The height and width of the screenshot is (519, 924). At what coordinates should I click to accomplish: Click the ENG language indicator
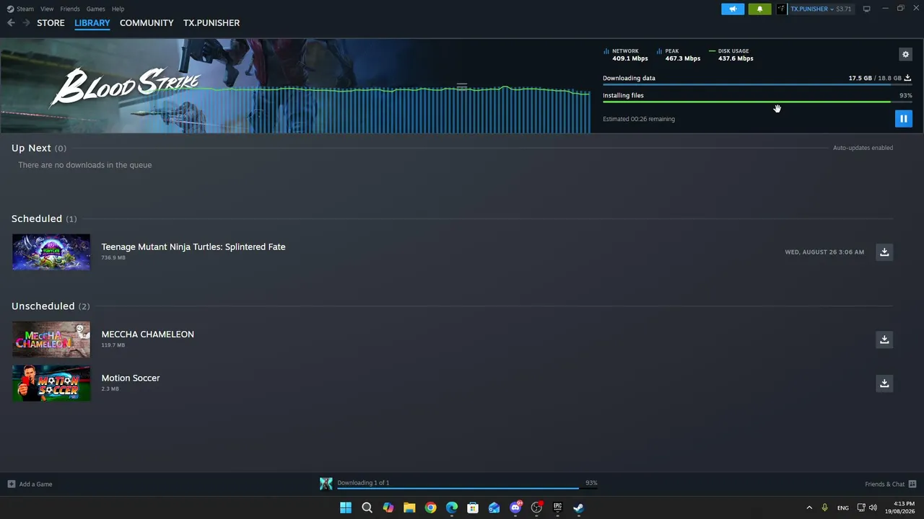(x=842, y=508)
